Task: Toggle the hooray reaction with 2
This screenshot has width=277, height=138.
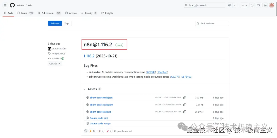Action: coord(101,131)
